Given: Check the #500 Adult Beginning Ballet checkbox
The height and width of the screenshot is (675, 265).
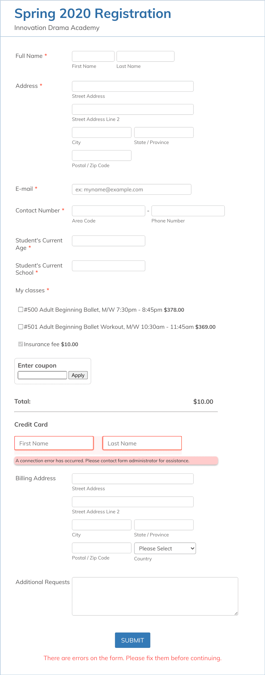Looking at the screenshot, I should (21, 309).
